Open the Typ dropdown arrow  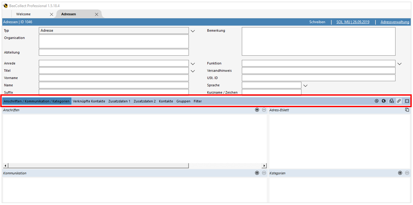pos(193,30)
